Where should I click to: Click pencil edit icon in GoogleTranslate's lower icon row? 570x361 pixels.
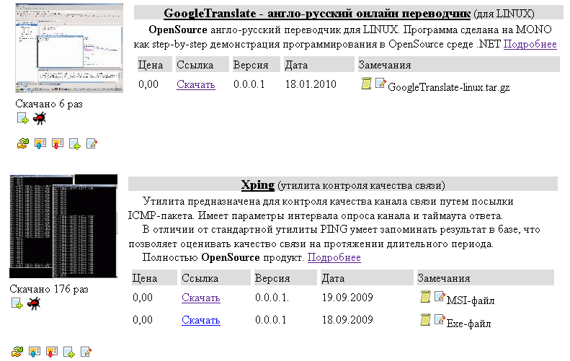[x=92, y=143]
